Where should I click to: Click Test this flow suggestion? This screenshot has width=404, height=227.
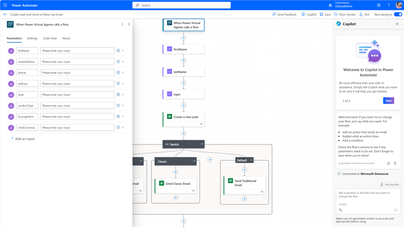pos(390,184)
